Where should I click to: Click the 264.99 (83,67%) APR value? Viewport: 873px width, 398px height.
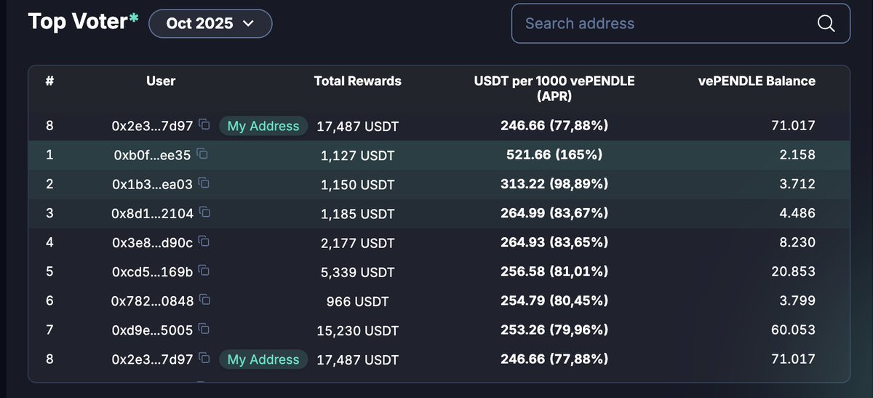point(554,213)
